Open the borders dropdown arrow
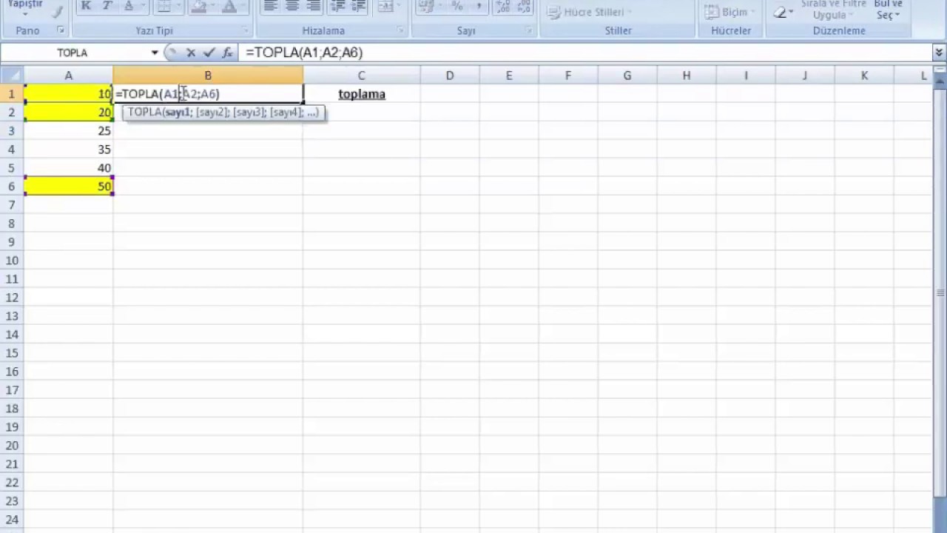The width and height of the screenshot is (947, 533). coord(178,7)
